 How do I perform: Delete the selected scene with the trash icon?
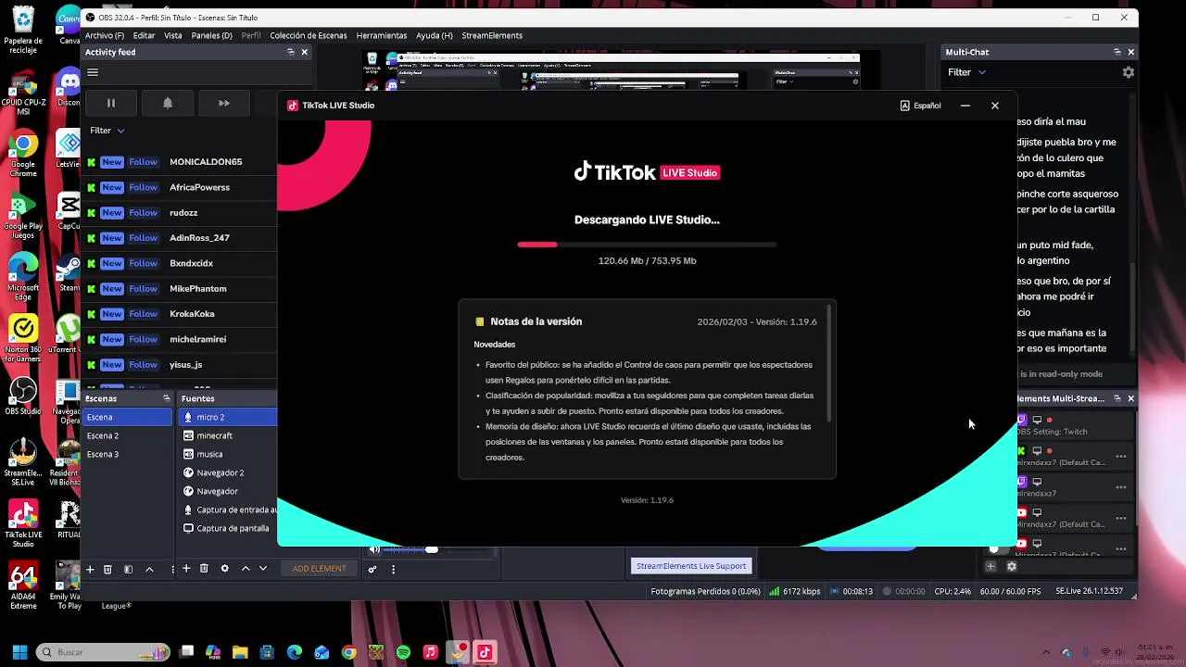107,569
